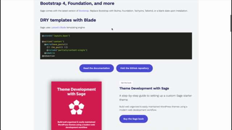The width and height of the screenshot is (232, 130).
Task: Click heading "Theme Development with Sage" beside cover
Action: pos(144,88)
